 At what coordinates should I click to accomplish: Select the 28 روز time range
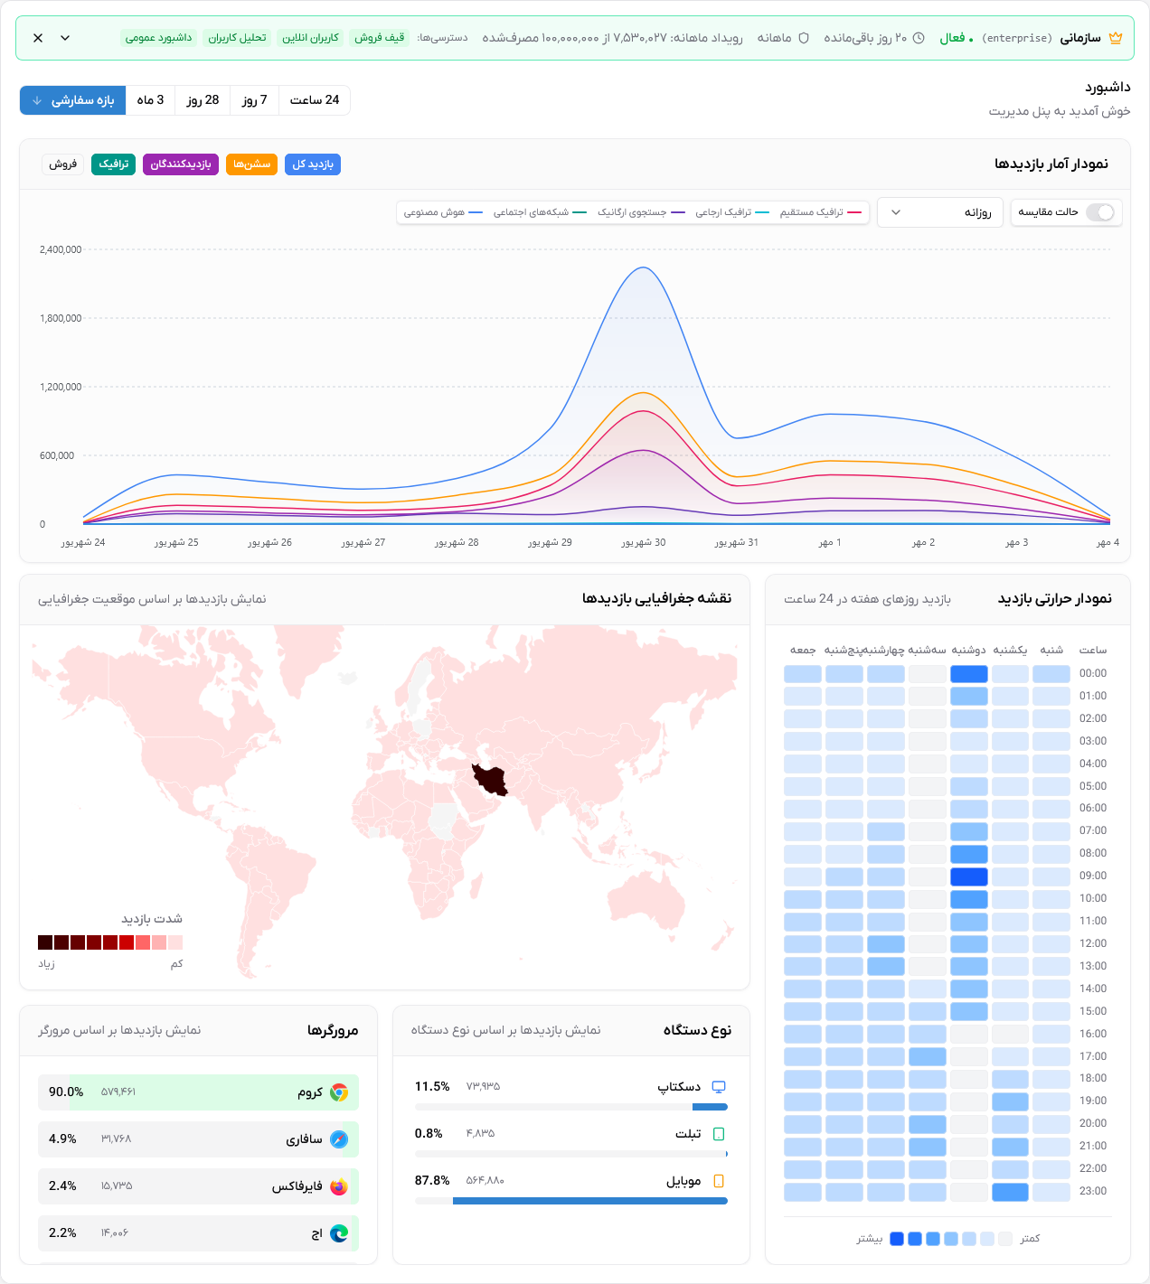point(203,100)
